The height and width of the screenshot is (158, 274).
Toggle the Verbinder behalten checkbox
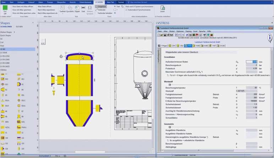point(96,13)
